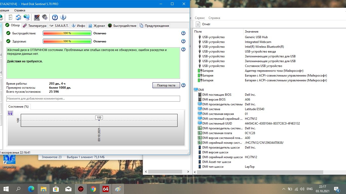
Task: Launch Microsoft Edge from taskbar
Action: 31,189
